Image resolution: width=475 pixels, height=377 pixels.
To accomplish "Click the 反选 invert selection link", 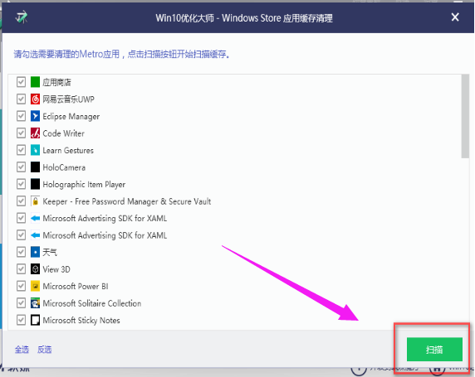I will coord(45,350).
